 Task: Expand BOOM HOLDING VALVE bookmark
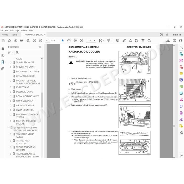click(x=11, y=96)
